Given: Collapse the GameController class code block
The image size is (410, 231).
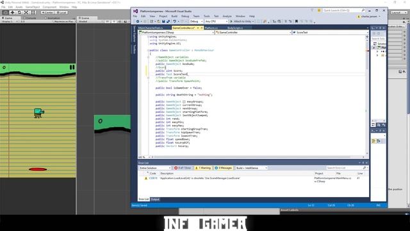Looking at the screenshot, I should pyautogui.click(x=148, y=50).
